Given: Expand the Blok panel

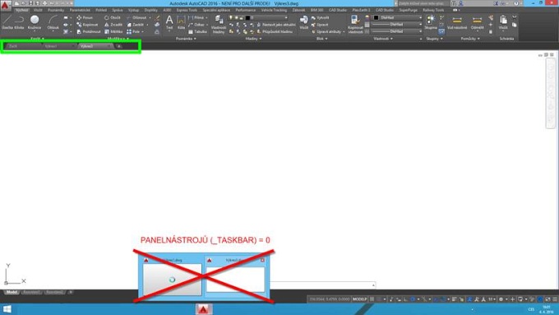Looking at the screenshot, I should (321, 39).
